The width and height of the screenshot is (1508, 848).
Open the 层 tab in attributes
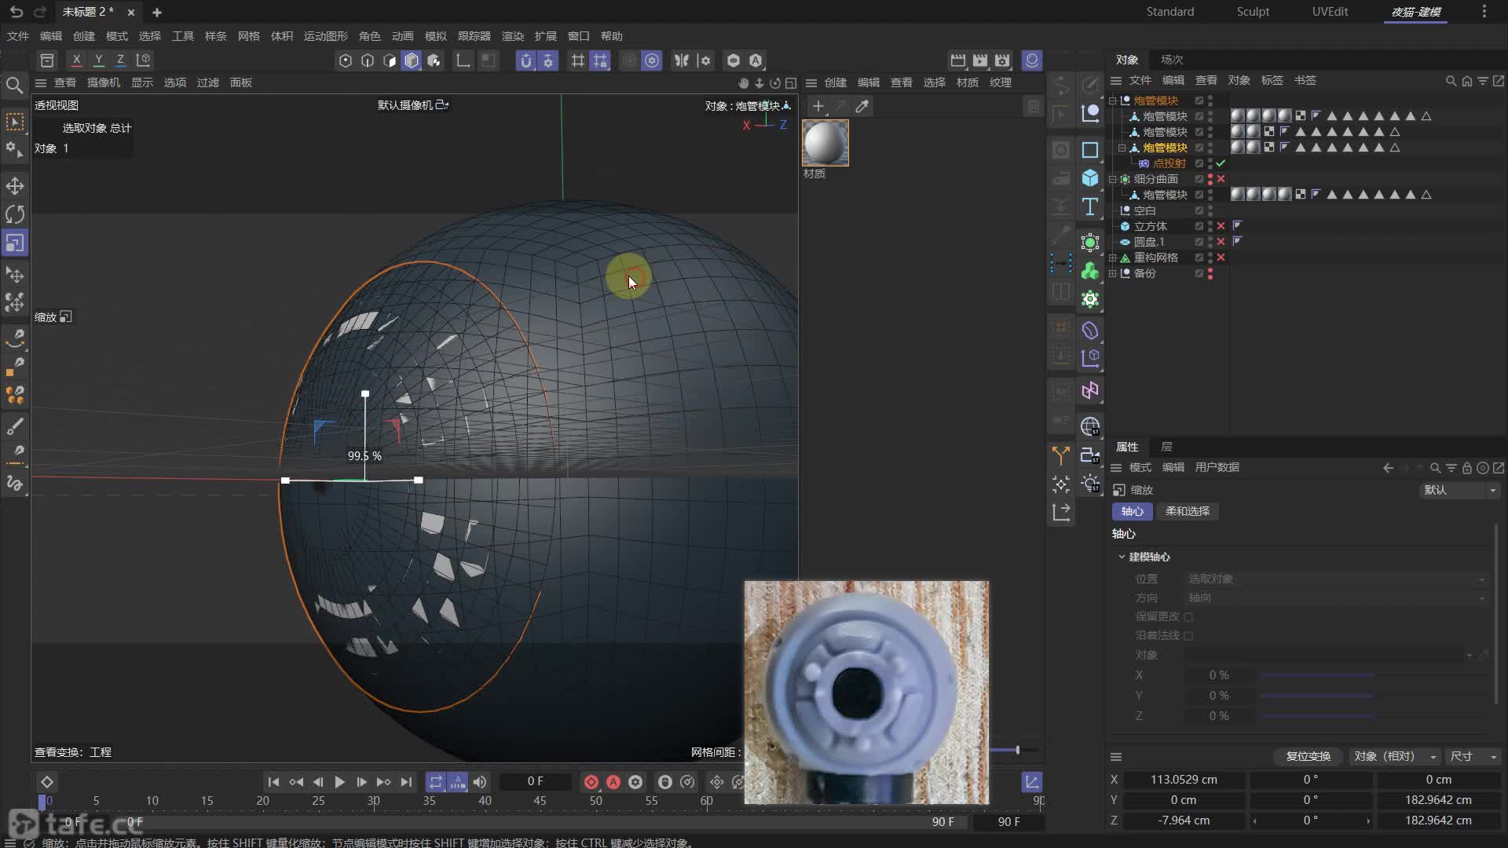pyautogui.click(x=1166, y=447)
